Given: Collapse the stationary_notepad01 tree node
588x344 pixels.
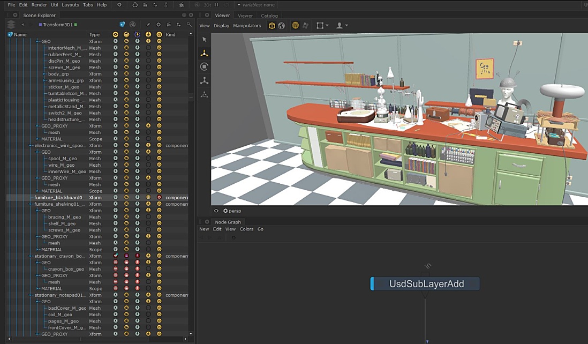Looking at the screenshot, I should click(x=31, y=295).
